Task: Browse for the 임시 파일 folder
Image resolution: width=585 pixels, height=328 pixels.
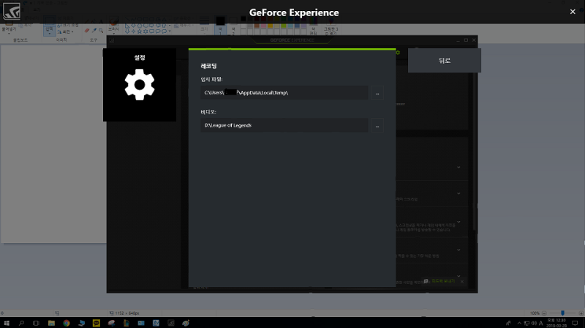Action: click(x=377, y=93)
